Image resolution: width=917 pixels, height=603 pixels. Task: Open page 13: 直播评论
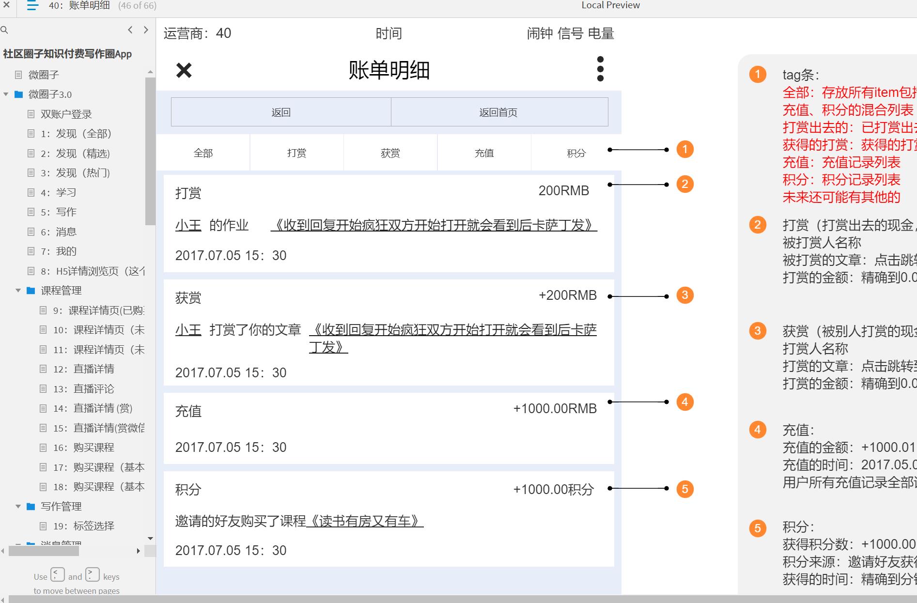(84, 389)
